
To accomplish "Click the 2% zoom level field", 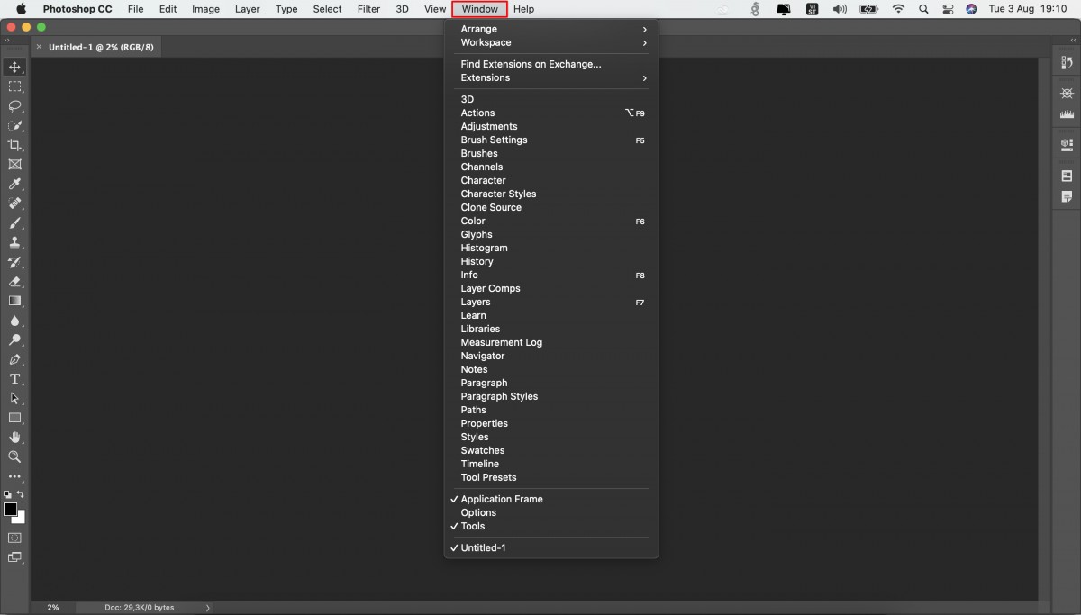I will click(x=53, y=608).
